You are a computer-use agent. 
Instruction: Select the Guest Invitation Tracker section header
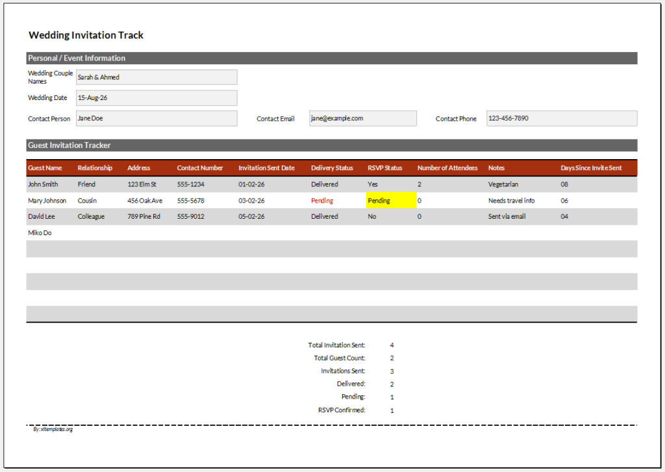coord(69,145)
